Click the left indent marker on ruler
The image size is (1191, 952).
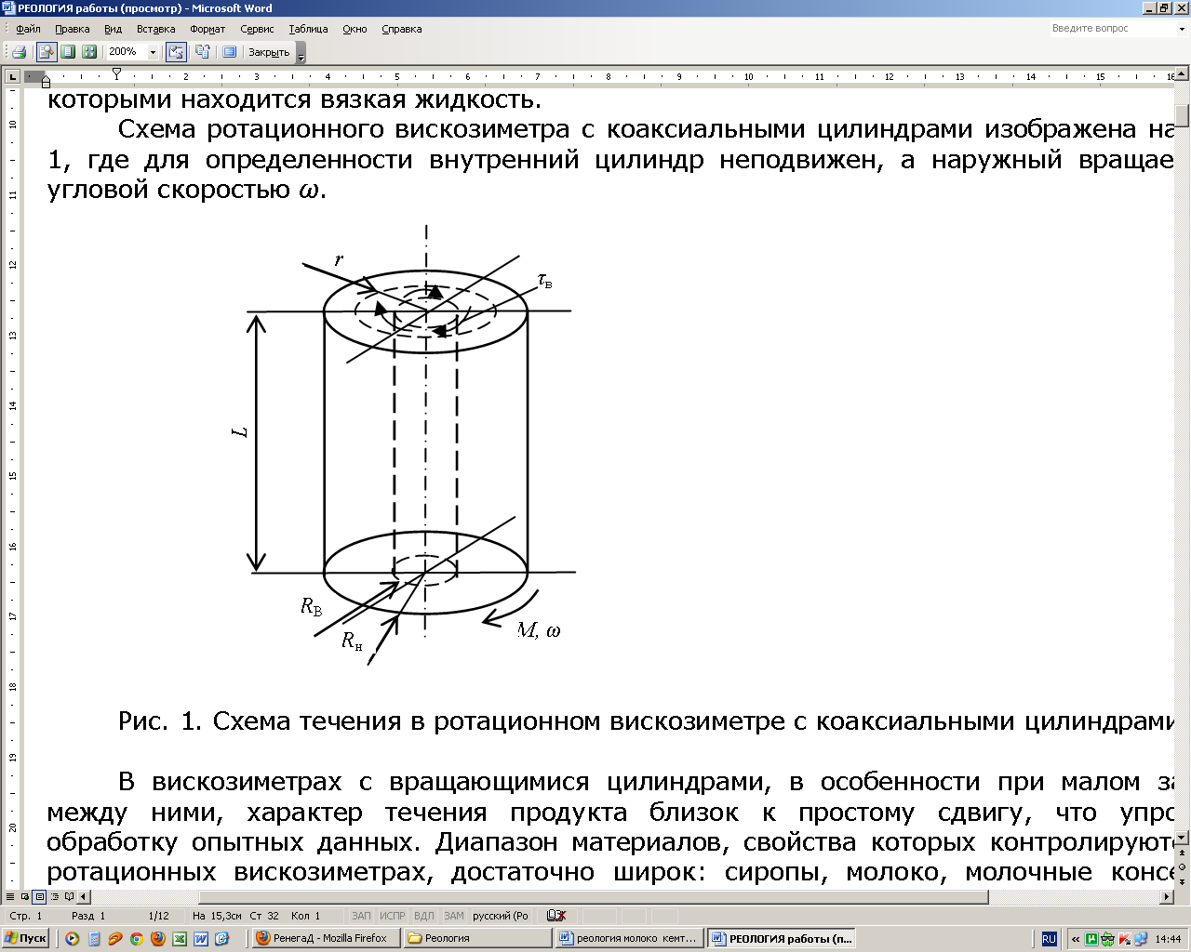(x=46, y=83)
